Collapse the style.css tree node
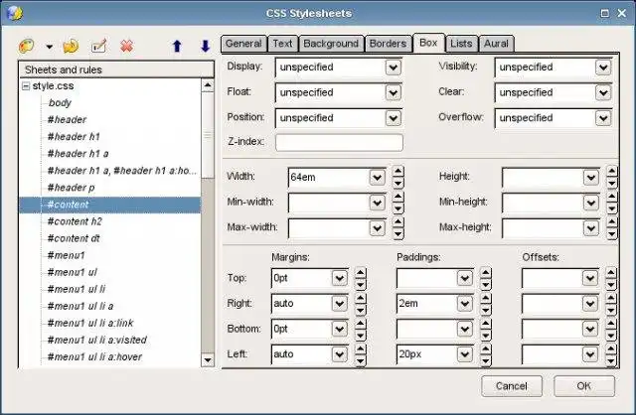Screen dimensions: 636x415 [26, 86]
